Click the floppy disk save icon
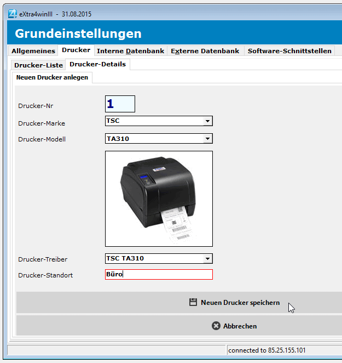The height and width of the screenshot is (363, 342). pyautogui.click(x=193, y=302)
